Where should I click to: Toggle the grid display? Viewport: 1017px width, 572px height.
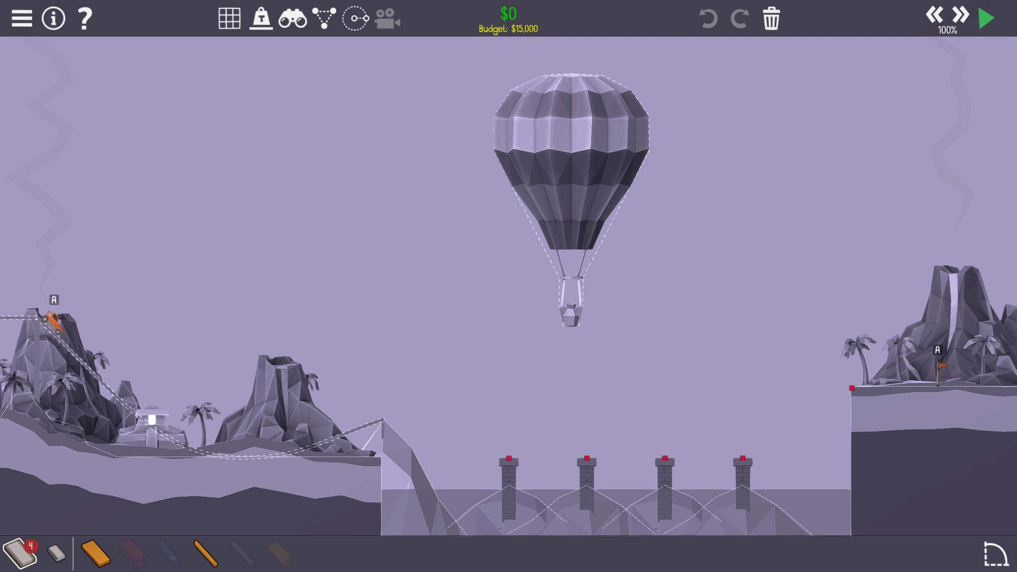(x=229, y=19)
